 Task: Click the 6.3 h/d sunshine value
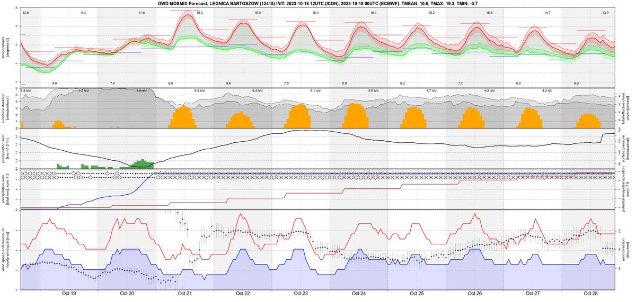(199, 91)
